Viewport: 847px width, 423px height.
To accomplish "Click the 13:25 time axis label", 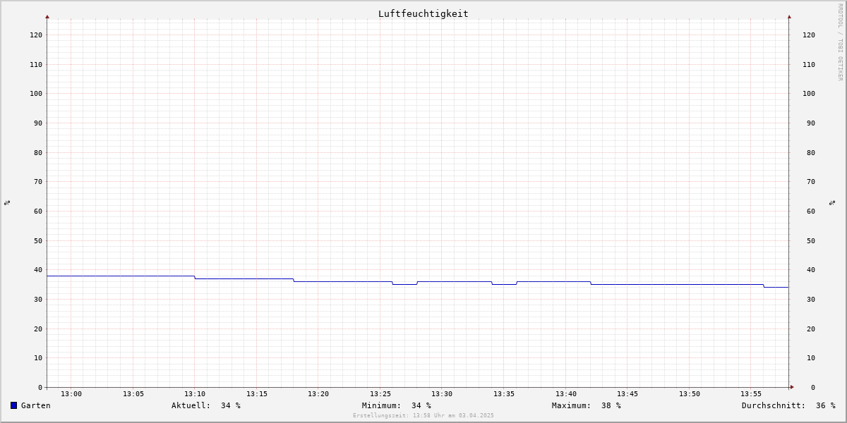I will tap(380, 393).
